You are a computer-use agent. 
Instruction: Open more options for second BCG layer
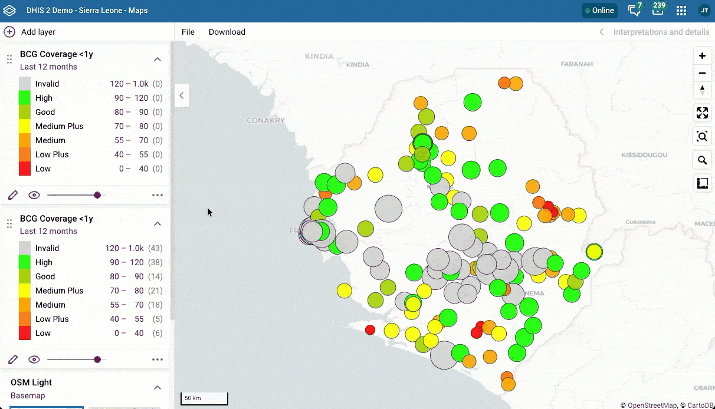tap(158, 359)
